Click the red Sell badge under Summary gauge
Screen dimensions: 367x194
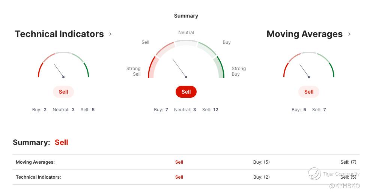click(186, 92)
